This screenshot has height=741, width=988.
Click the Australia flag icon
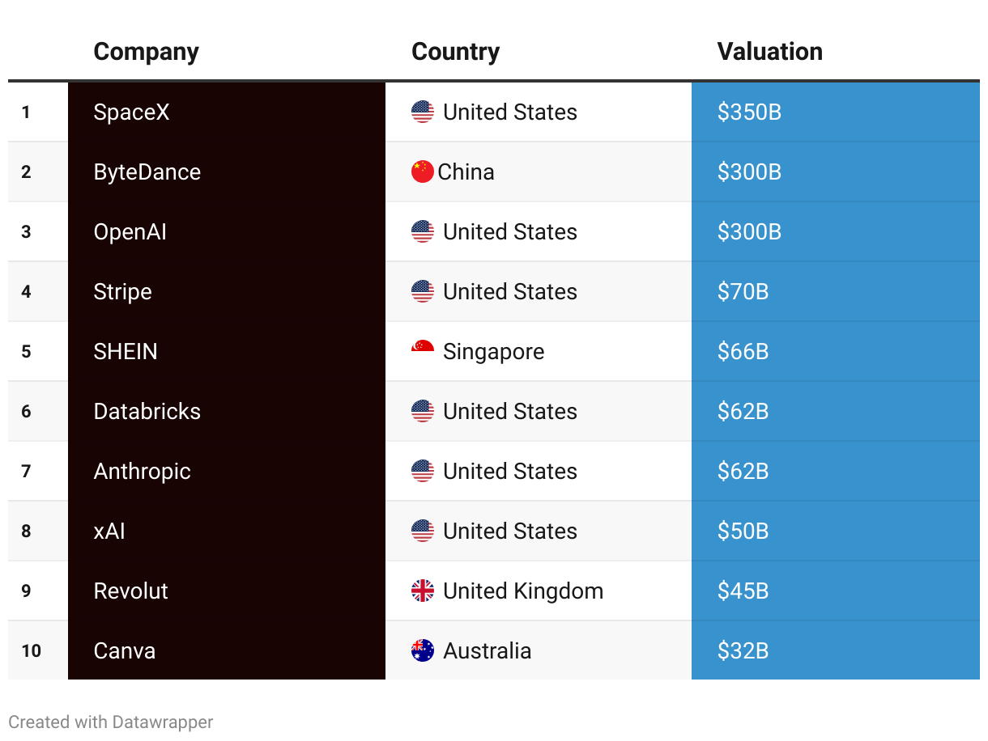tap(423, 650)
